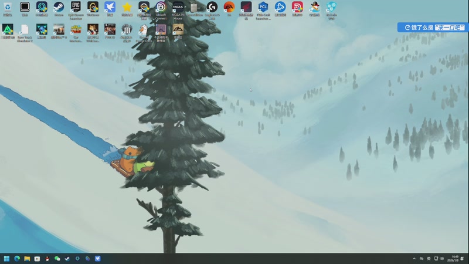Open the dark red-striped app shortcut
The image size is (469, 264).
pos(246,10)
